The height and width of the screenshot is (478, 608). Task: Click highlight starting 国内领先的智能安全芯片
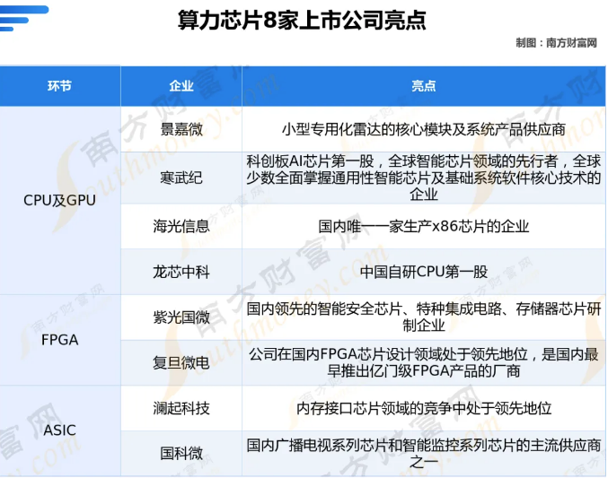[x=423, y=317]
